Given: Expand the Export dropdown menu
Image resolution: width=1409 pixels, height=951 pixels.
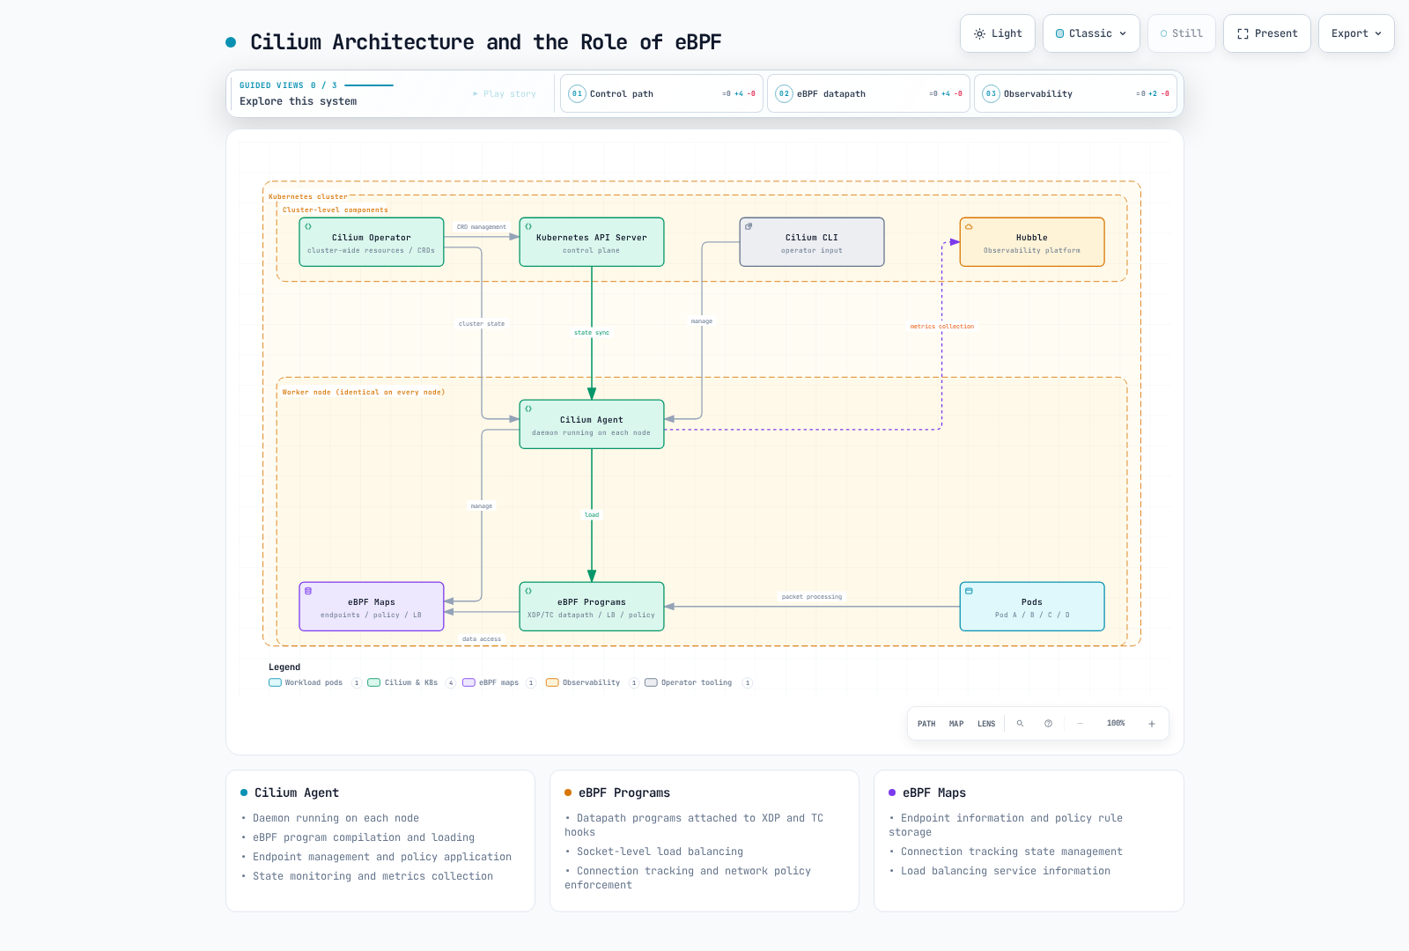Looking at the screenshot, I should pos(1356,33).
